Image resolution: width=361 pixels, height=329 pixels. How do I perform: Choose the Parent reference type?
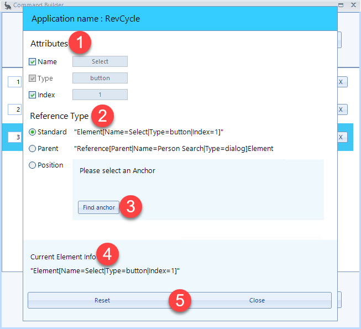(32, 149)
